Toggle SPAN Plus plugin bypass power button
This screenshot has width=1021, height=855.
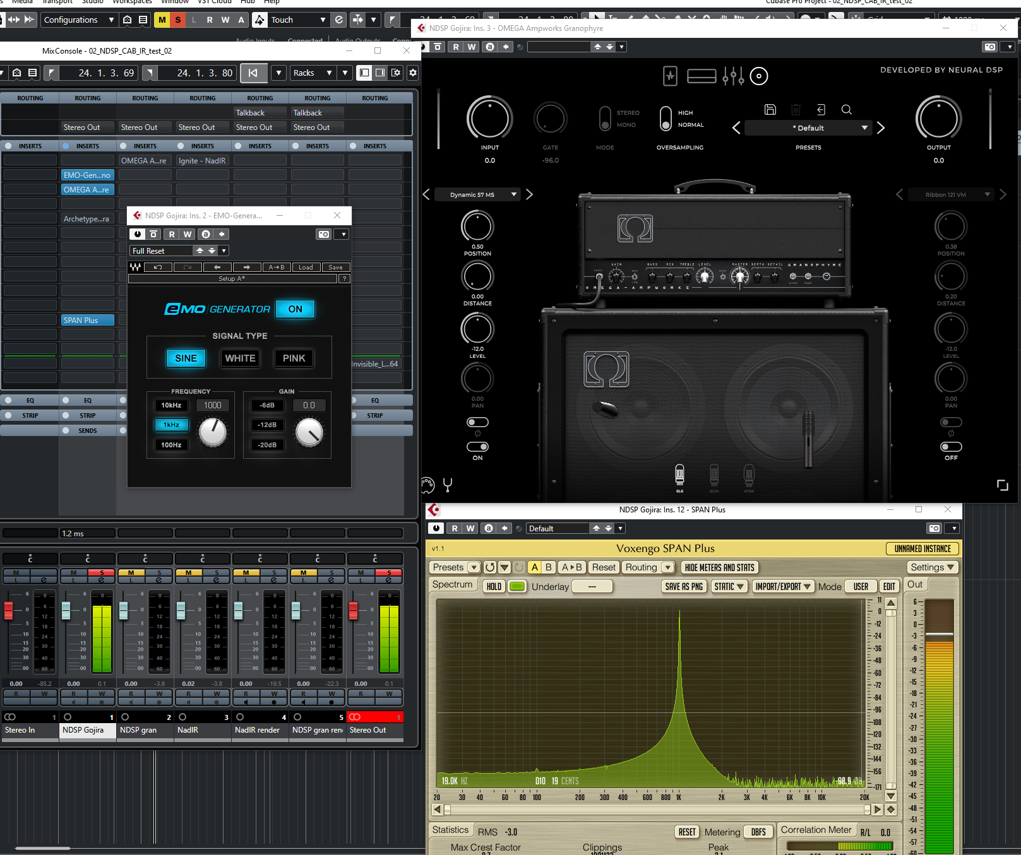(x=436, y=528)
